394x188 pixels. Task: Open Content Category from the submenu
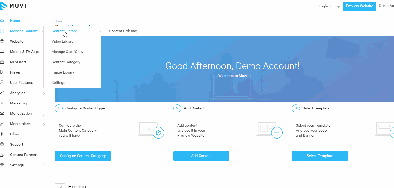click(x=66, y=62)
